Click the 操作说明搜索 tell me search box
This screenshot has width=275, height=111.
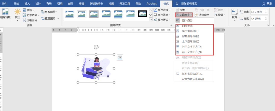click(x=189, y=4)
